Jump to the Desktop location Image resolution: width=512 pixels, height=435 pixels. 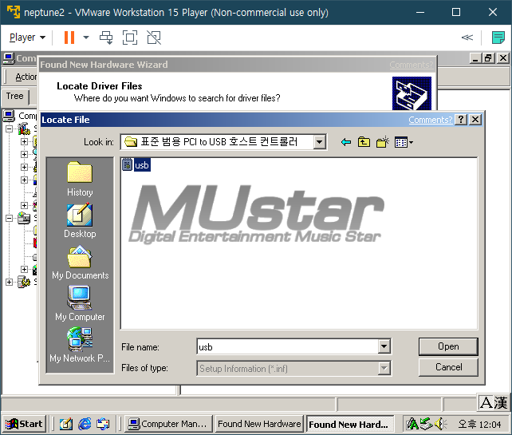80,220
